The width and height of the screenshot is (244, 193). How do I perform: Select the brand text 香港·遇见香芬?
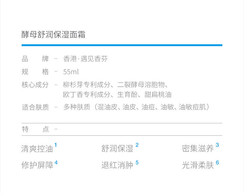coord(85,59)
